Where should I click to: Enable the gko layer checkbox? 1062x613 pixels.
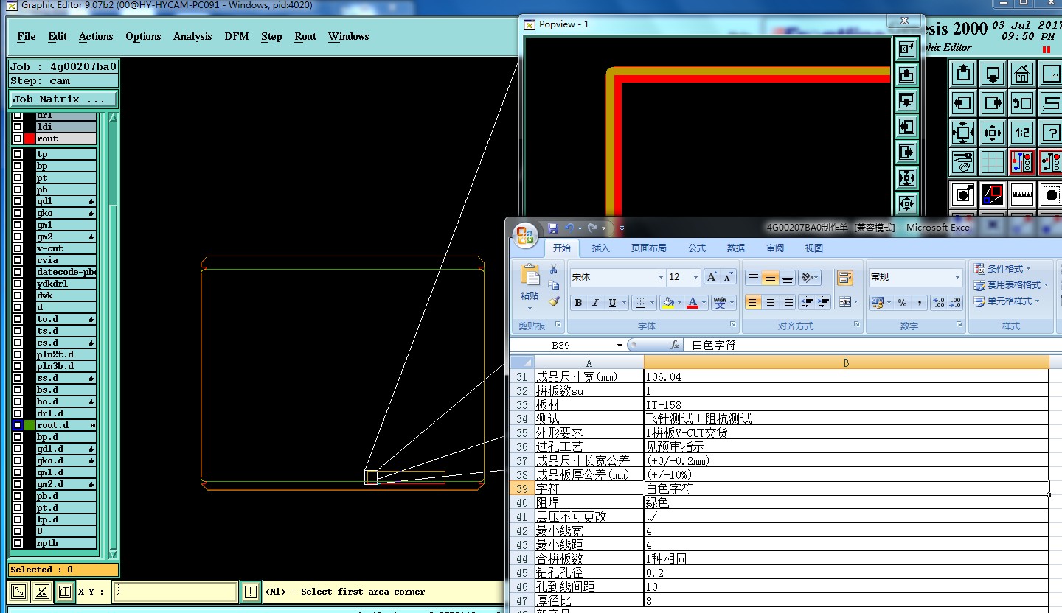[18, 213]
